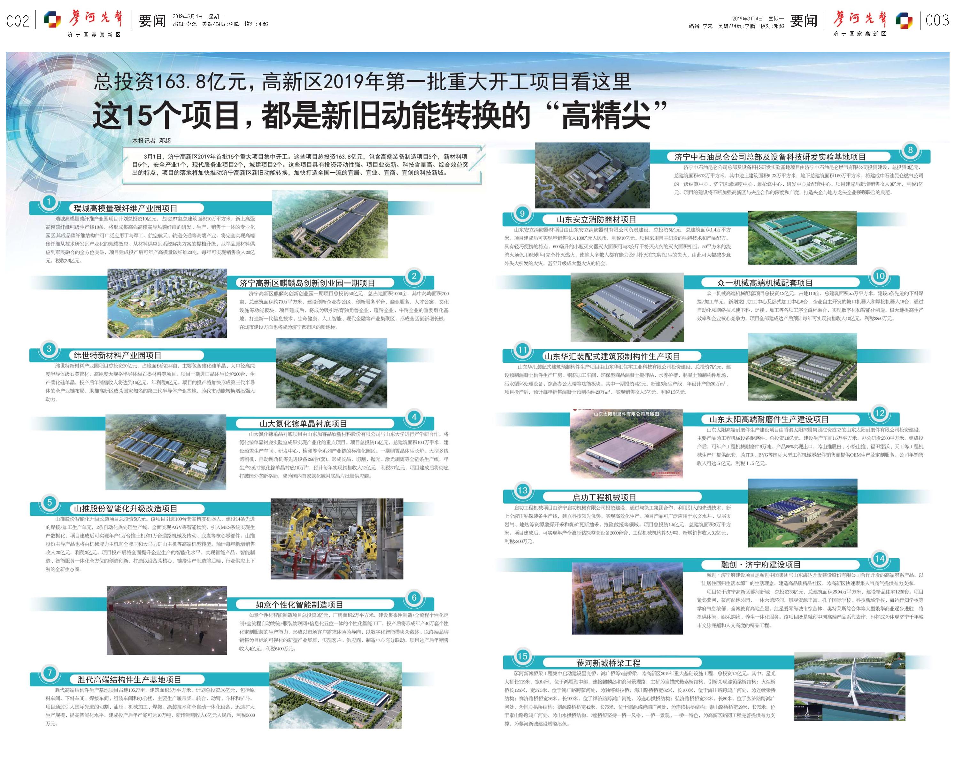The image size is (955, 765).
Task: Click the number 15 circle badge
Action: (522, 656)
